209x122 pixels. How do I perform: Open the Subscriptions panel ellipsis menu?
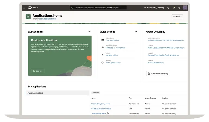tap(89, 31)
